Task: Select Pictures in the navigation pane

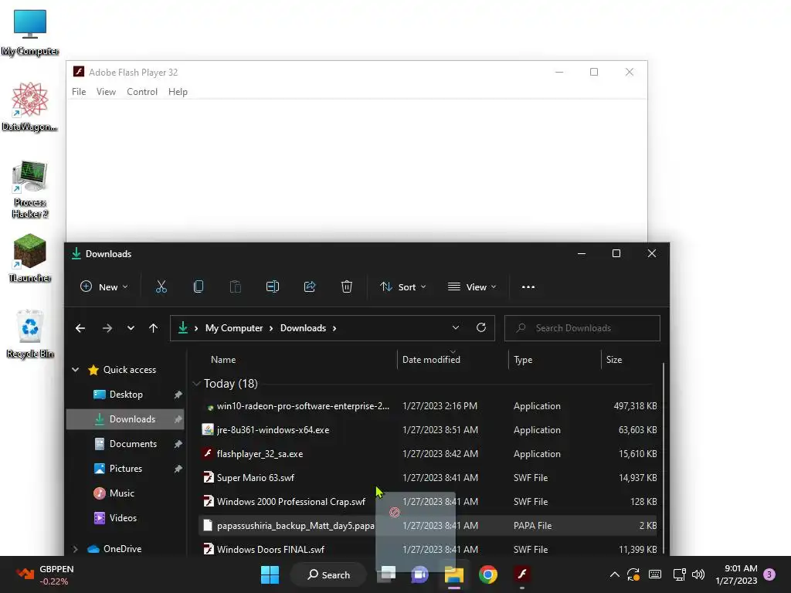Action: (126, 469)
